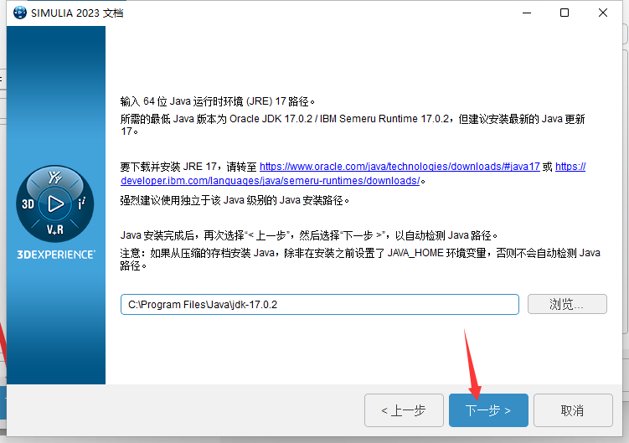Click the right 'i' quadrant of the compass
Image resolution: width=629 pixels, height=443 pixels.
tap(81, 203)
